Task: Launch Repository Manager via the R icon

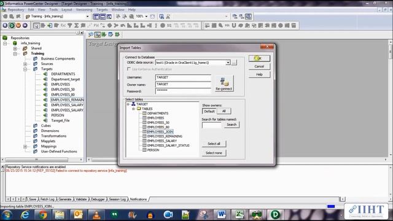Action: tap(5, 25)
